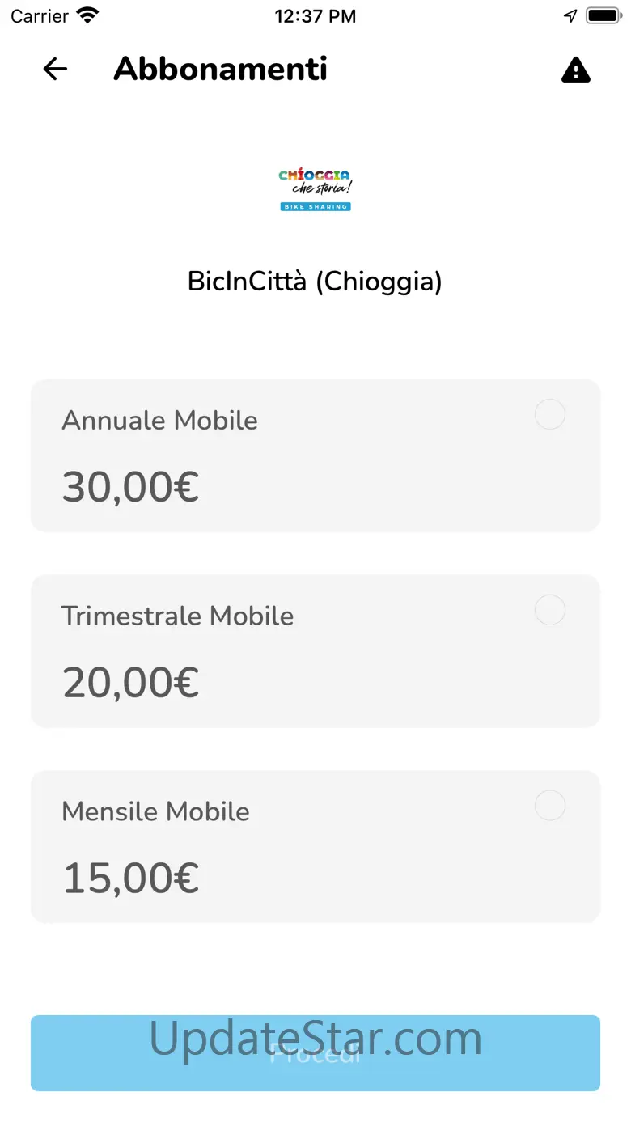Viewport: 631px width, 1122px height.
Task: Tap the 12:37 PM clock
Action: [315, 16]
